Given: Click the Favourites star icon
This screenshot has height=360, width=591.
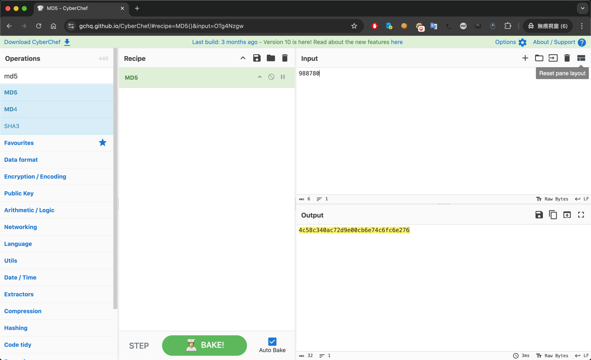Looking at the screenshot, I should point(103,142).
